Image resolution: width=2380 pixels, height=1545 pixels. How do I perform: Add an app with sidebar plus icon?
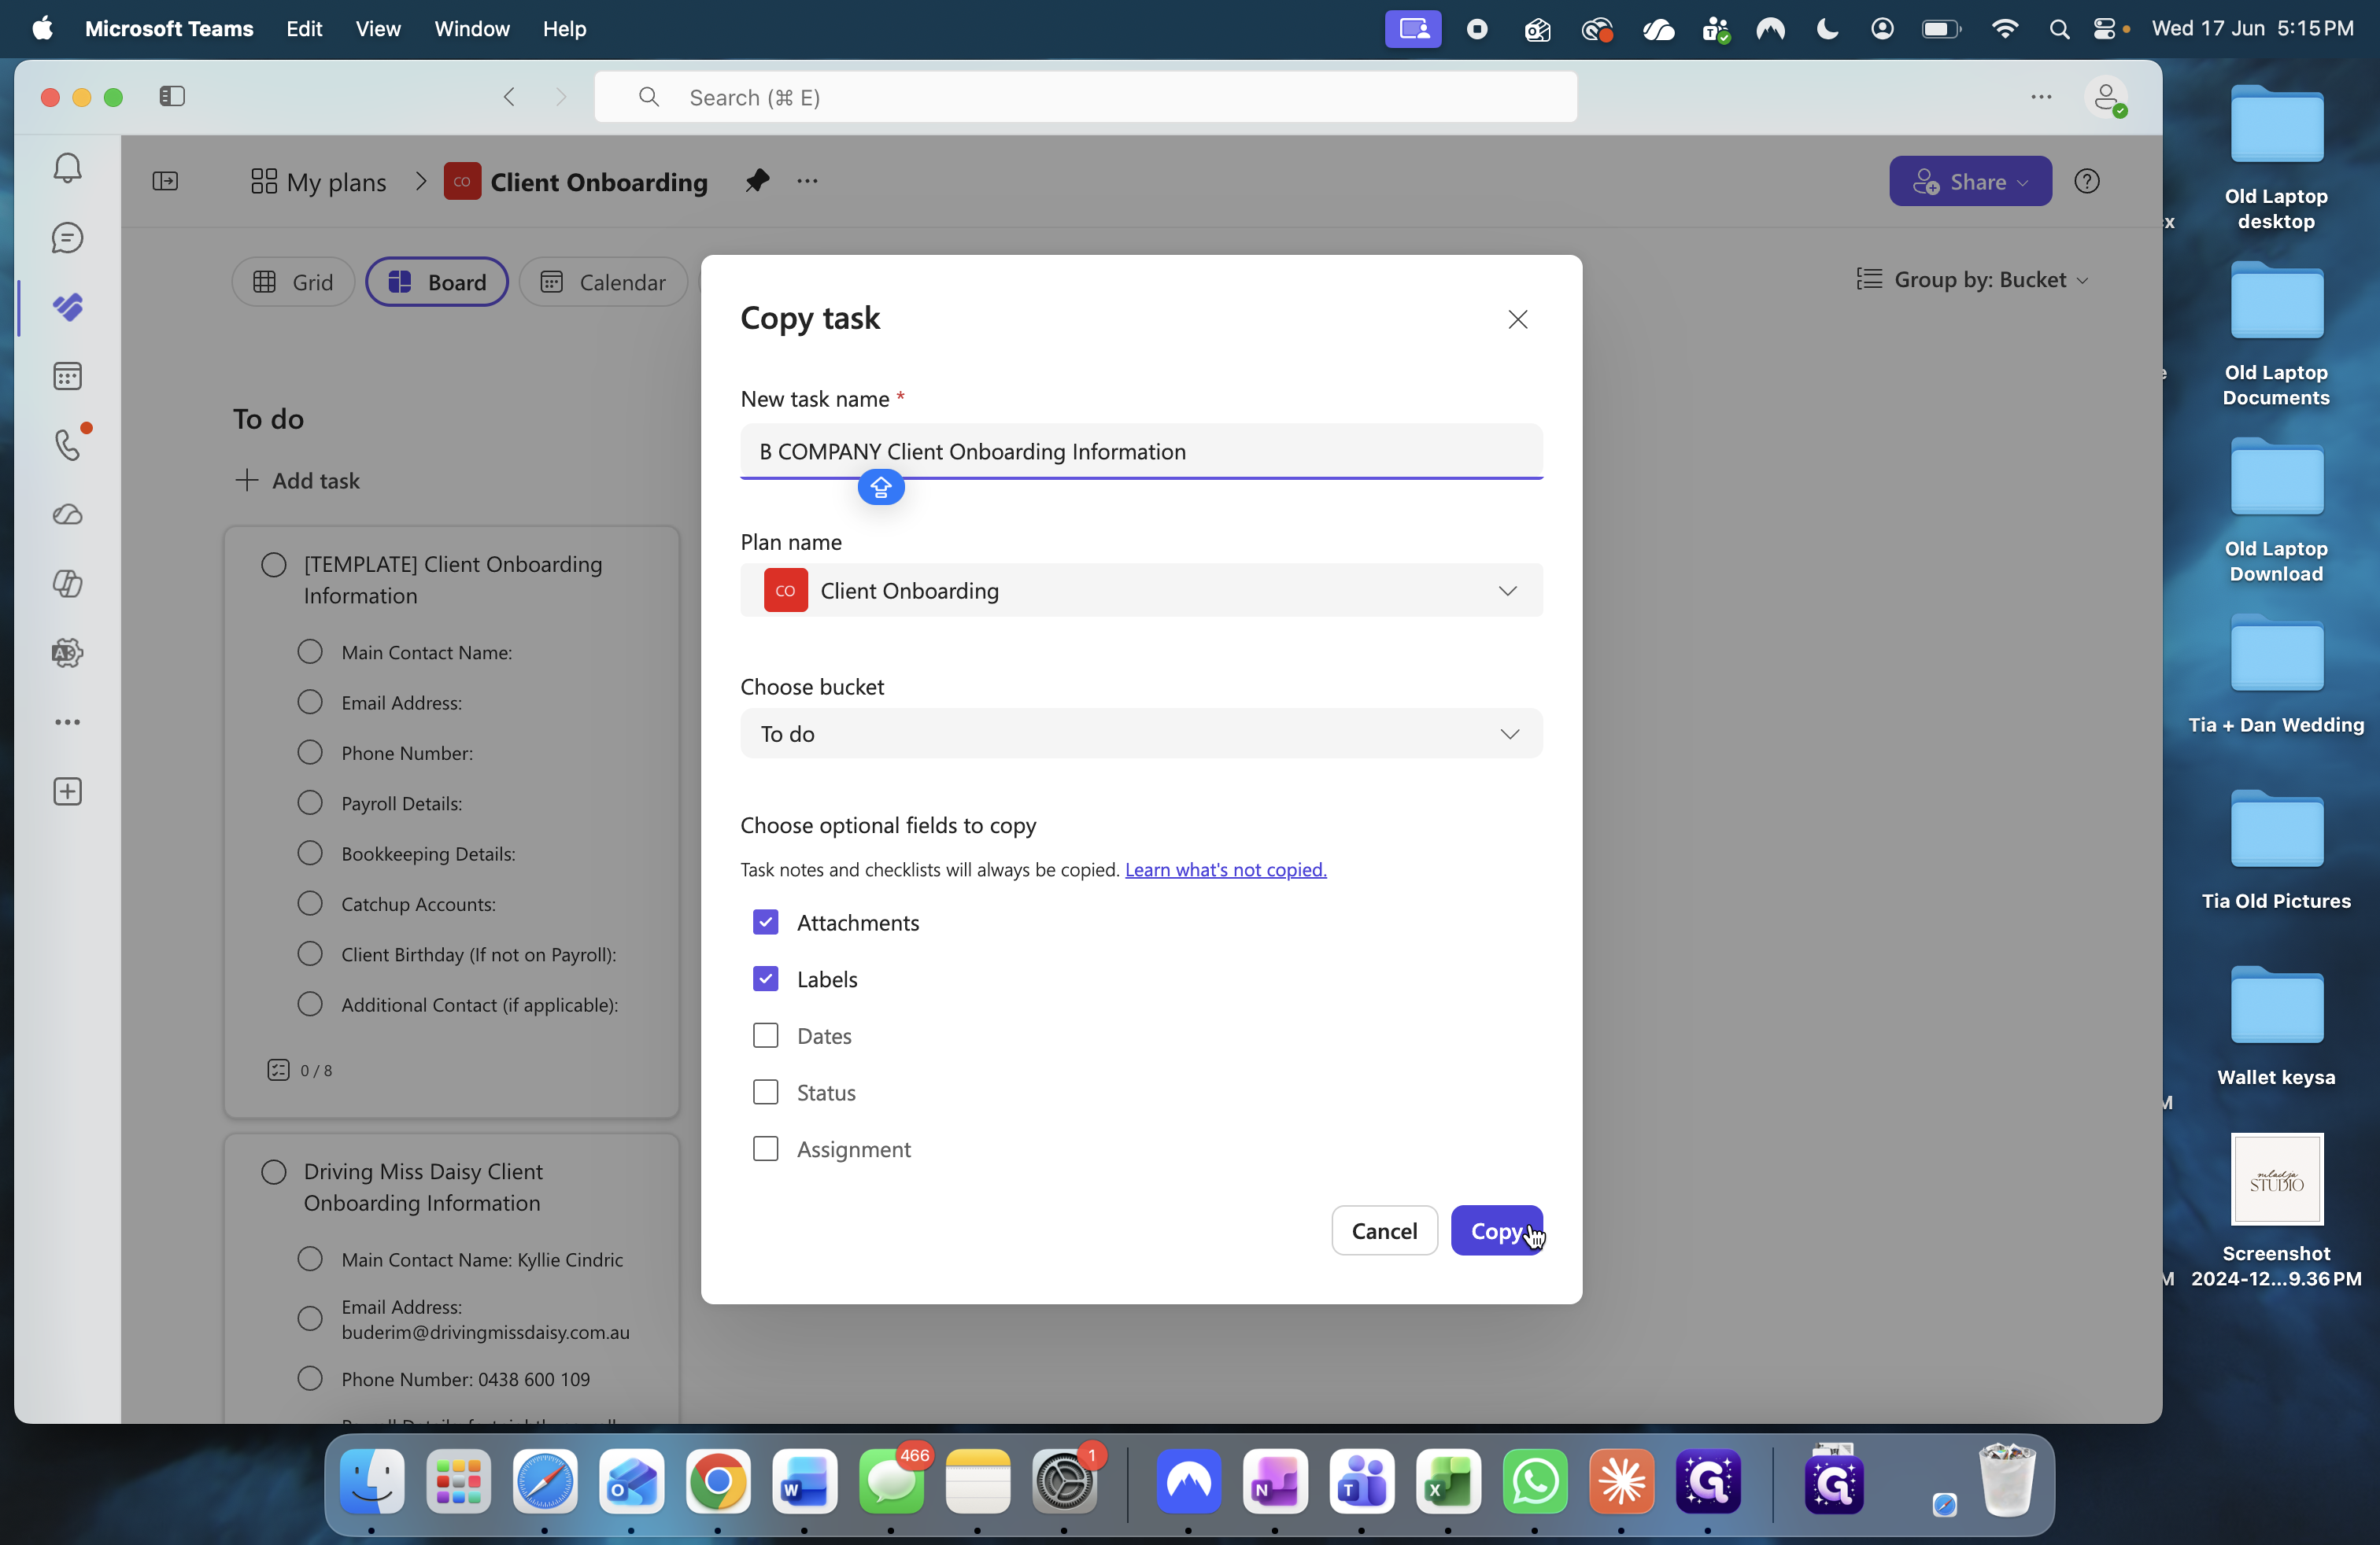point(67,791)
